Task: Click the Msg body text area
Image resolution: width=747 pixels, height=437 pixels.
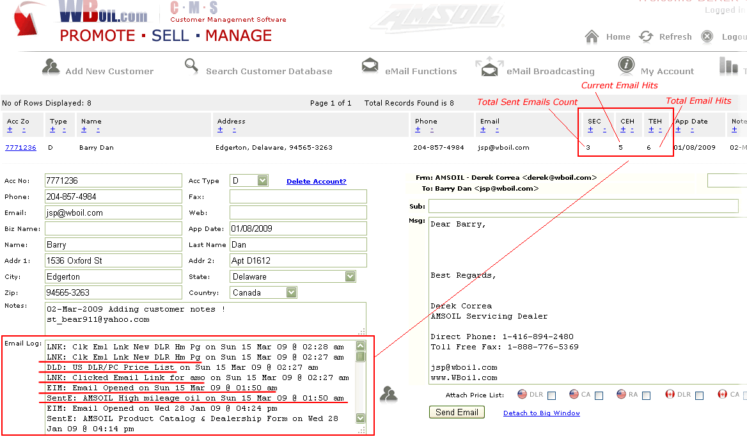Action: point(588,301)
